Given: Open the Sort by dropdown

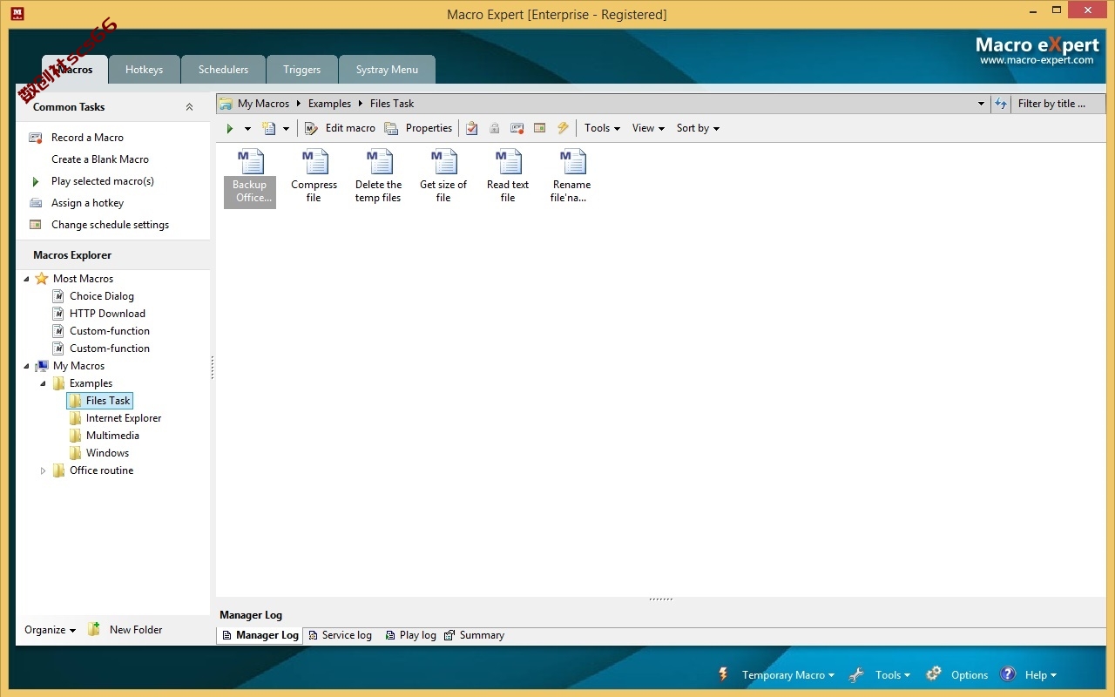Looking at the screenshot, I should coord(698,128).
